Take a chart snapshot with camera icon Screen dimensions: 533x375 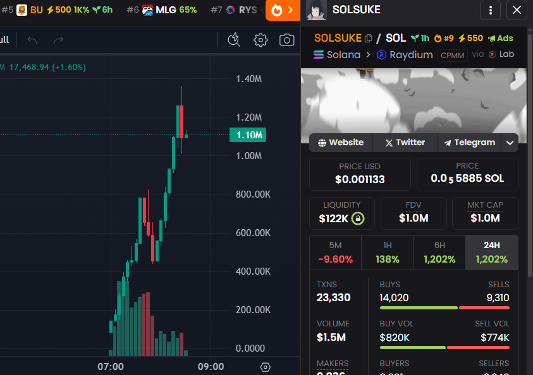pos(286,40)
